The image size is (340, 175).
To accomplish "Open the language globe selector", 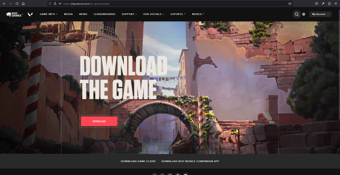I will pos(303,14).
